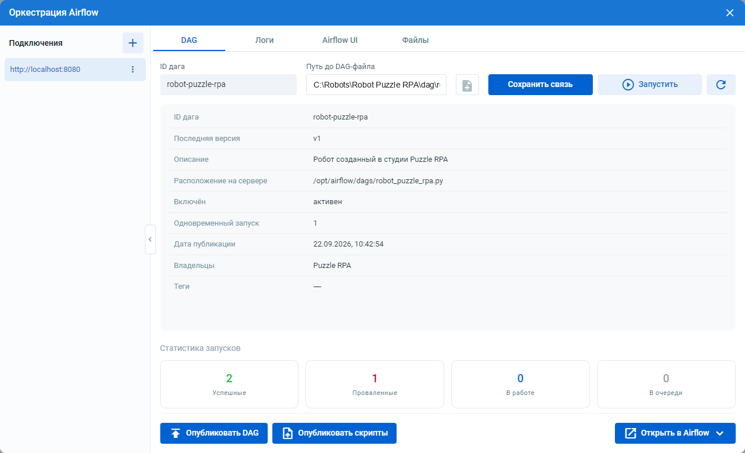Go to the Airflow UI tab
Viewport: 745px width, 453px height.
coord(340,41)
